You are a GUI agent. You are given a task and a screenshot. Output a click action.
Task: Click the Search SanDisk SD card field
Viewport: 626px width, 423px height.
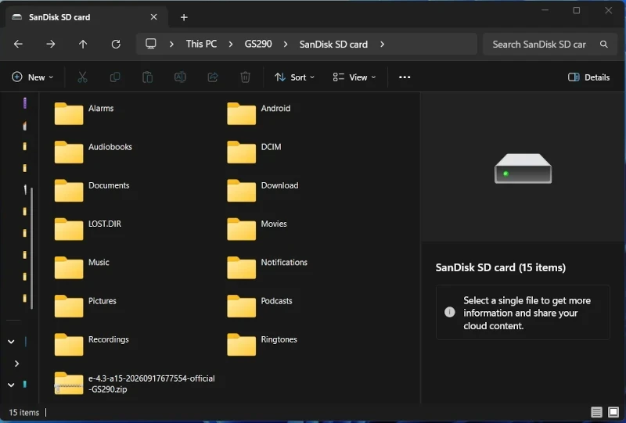pos(551,45)
